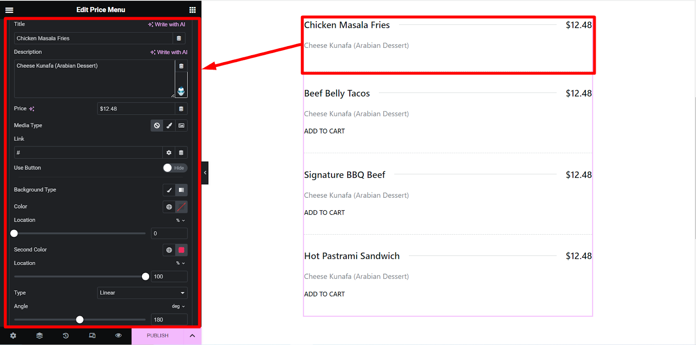
Task: Toggle the Use Button switch
Action: click(x=175, y=168)
